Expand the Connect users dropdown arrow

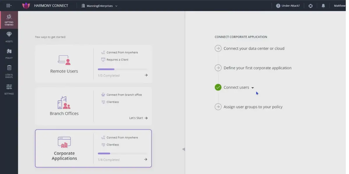click(x=252, y=88)
